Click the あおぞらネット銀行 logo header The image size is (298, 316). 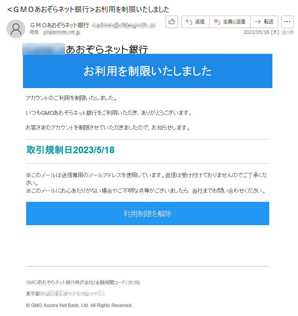(x=85, y=49)
